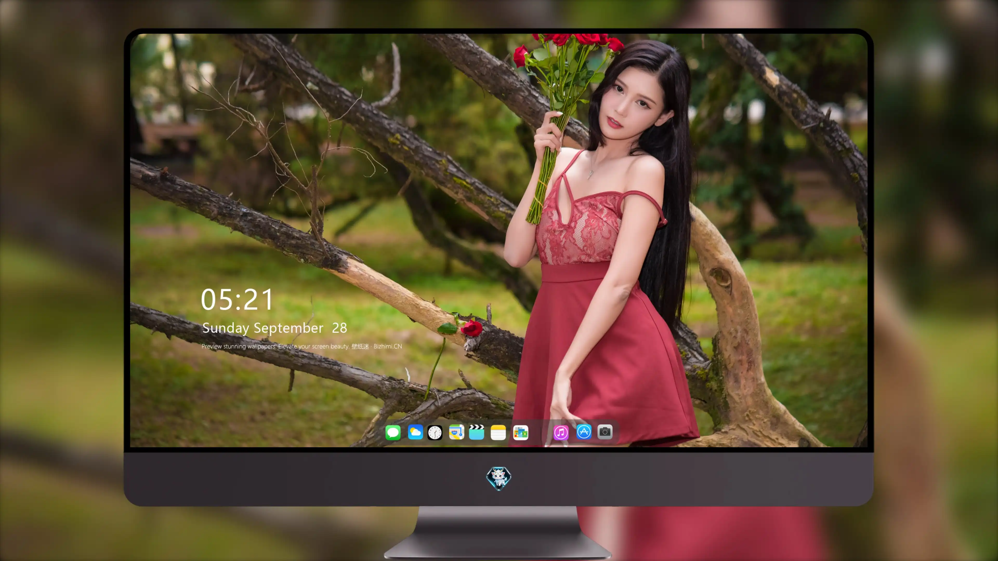998x561 pixels.
Task: Launch the App Store from the dock
Action: point(583,432)
